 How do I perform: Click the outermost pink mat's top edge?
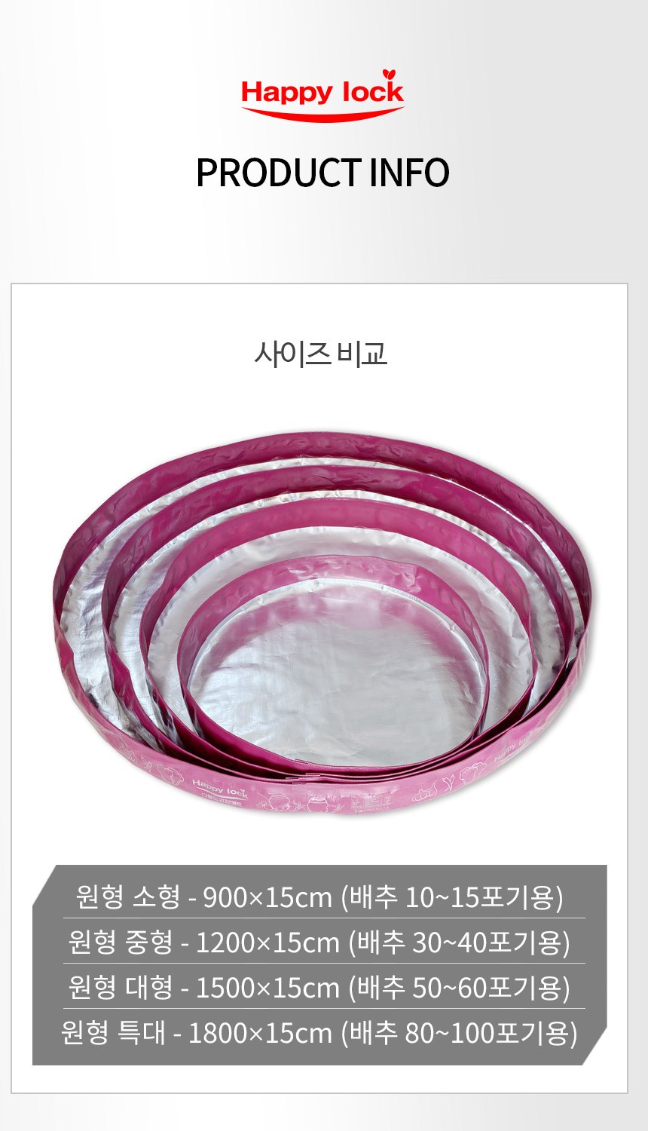click(x=324, y=445)
